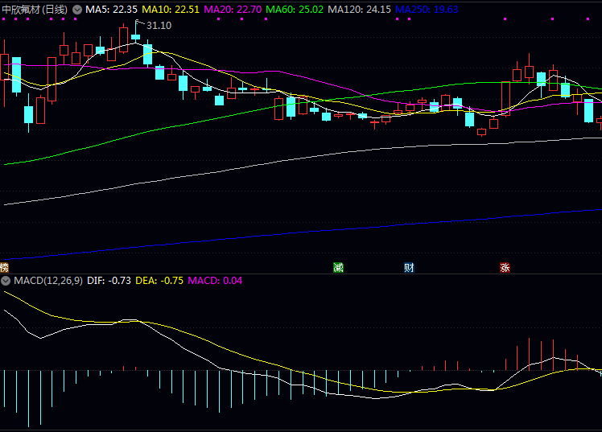Viewport: 602px width, 432px height.
Task: Click the green 减 event marker
Action: (x=338, y=267)
